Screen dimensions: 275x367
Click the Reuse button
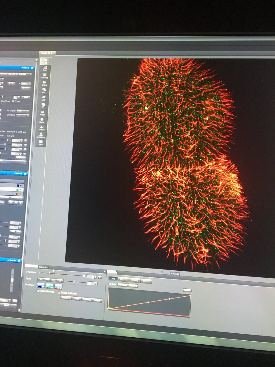click(x=66, y=298)
